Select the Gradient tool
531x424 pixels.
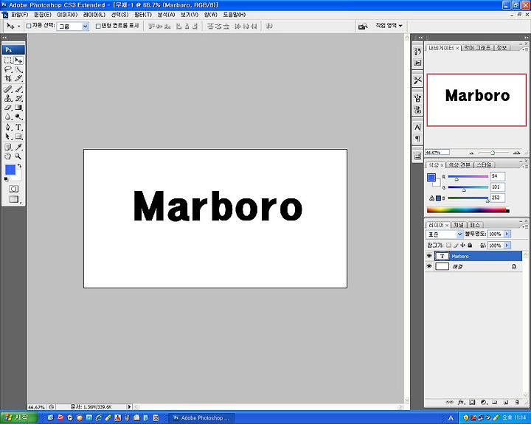pyautogui.click(x=18, y=108)
